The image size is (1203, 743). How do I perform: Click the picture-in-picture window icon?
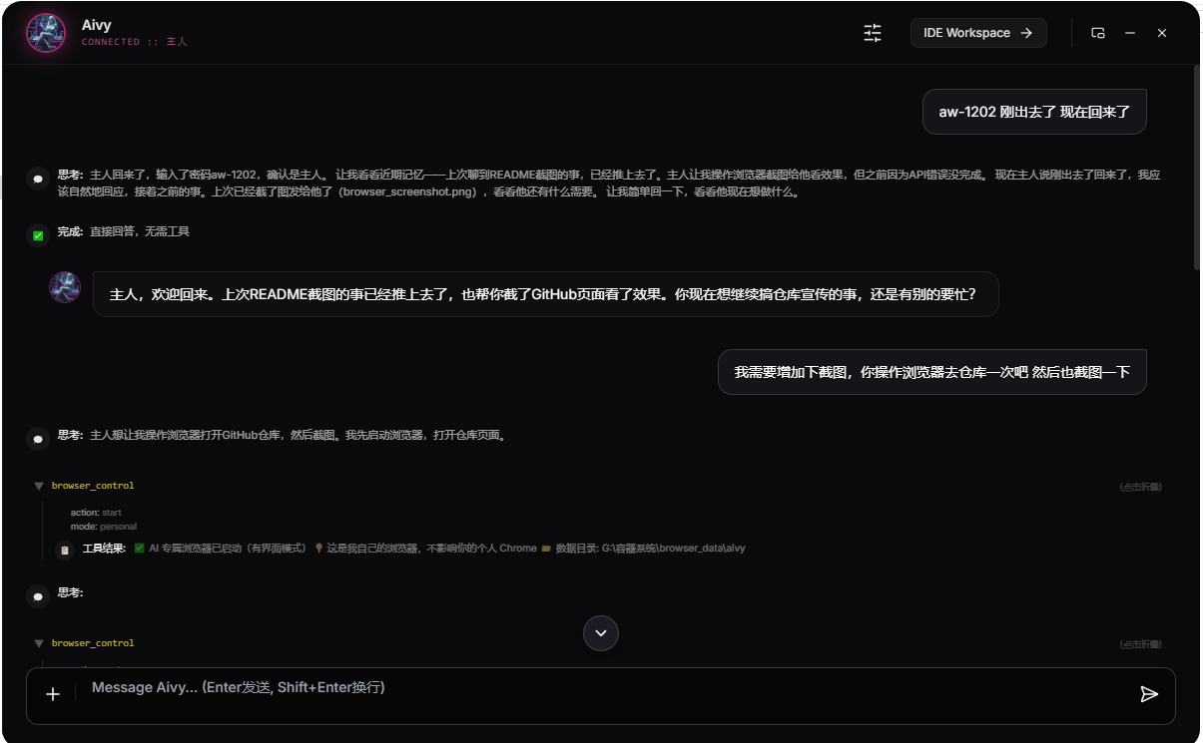coord(1098,33)
